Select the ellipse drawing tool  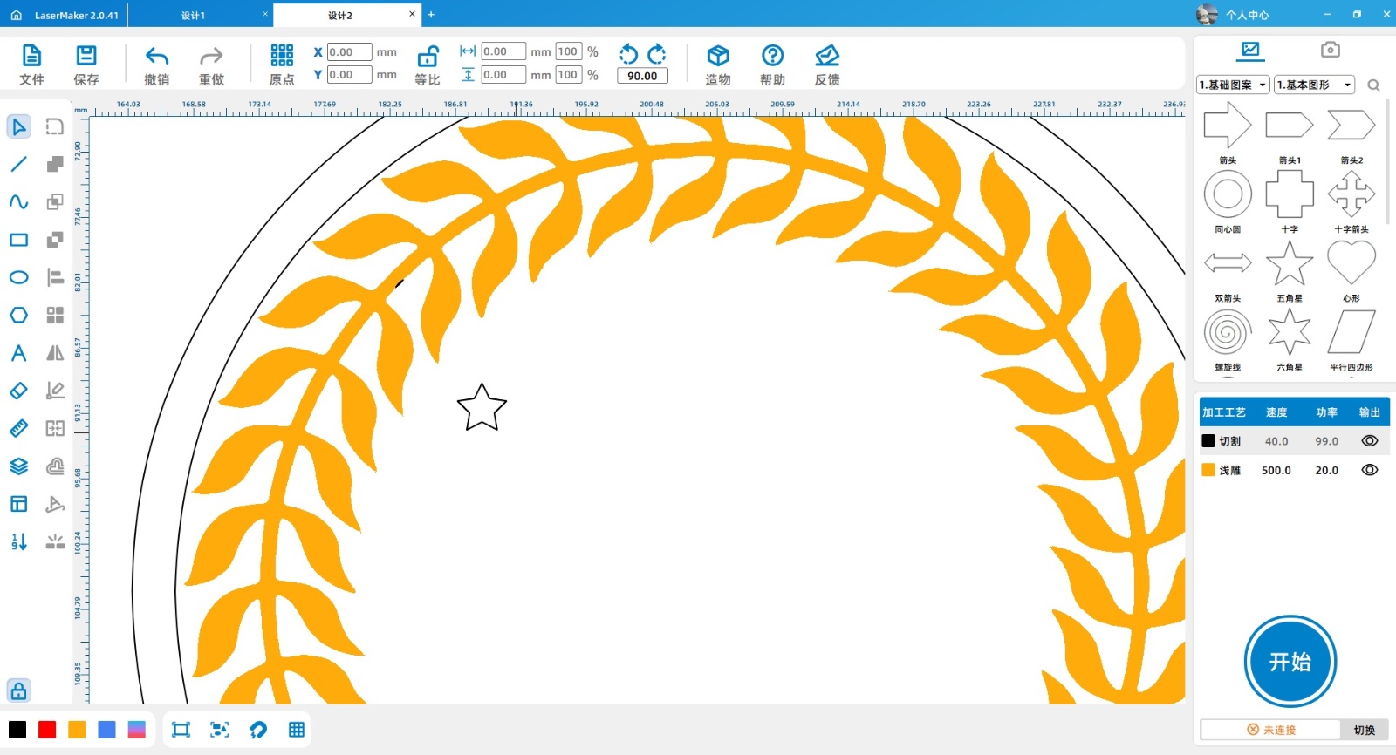coord(18,277)
